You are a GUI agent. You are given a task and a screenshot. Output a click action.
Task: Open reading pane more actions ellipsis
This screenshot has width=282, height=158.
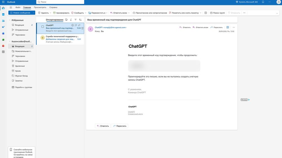[x=233, y=27]
